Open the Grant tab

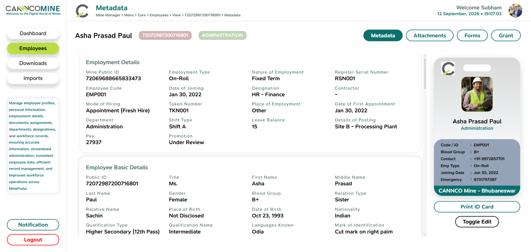[x=506, y=35]
